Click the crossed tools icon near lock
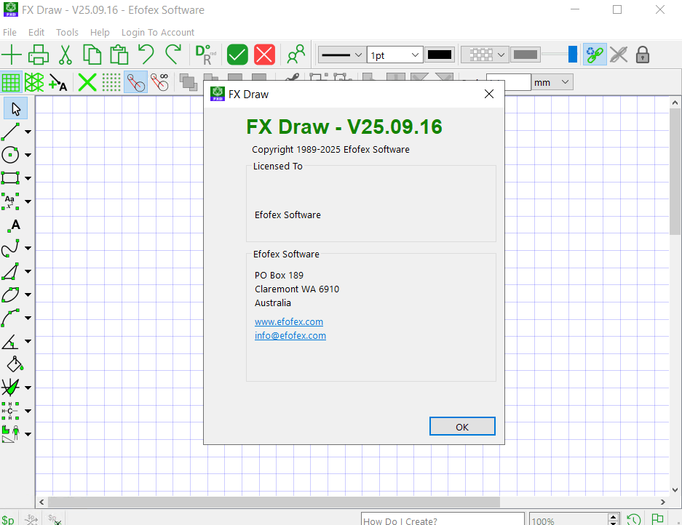The height and width of the screenshot is (525, 682). (x=619, y=55)
